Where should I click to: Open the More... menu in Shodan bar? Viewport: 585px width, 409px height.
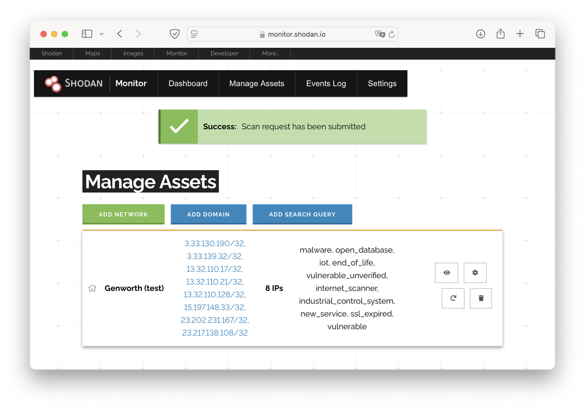(270, 53)
